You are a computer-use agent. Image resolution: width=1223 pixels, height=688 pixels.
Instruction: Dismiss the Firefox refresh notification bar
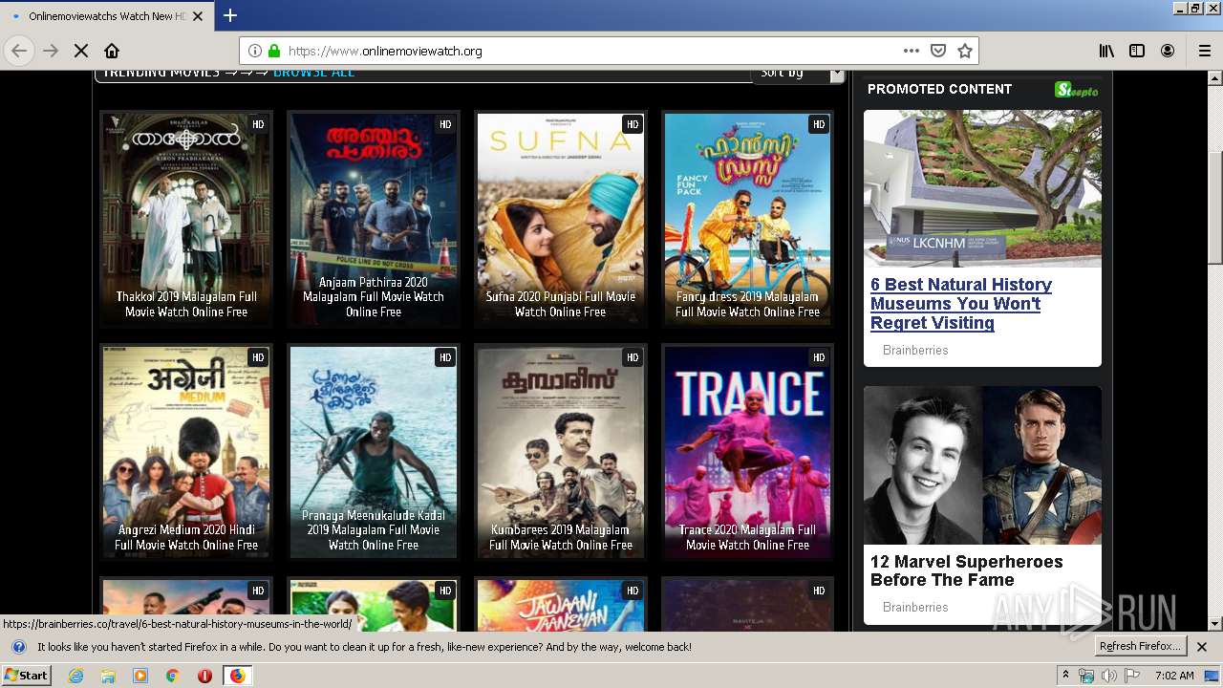pos(1202,647)
